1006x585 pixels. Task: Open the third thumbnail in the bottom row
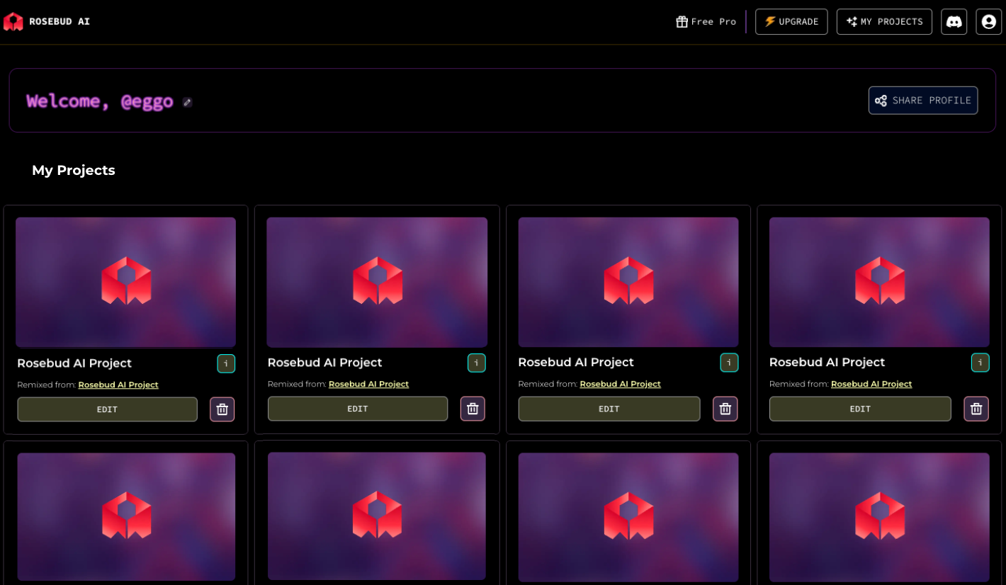[x=628, y=518]
